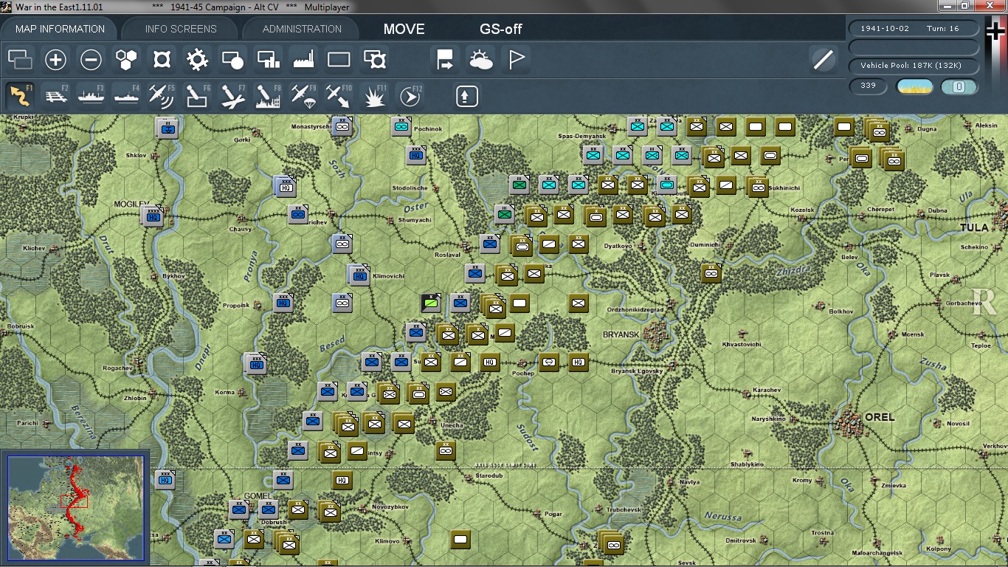Toggle the hex grid display icon
Viewport: 1008px width, 567px height.
pyautogui.click(x=126, y=60)
